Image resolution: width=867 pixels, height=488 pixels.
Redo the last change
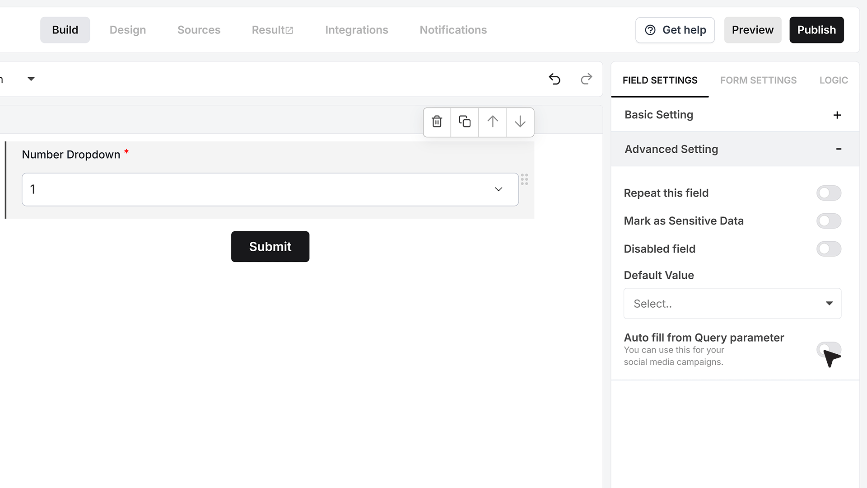(x=586, y=79)
